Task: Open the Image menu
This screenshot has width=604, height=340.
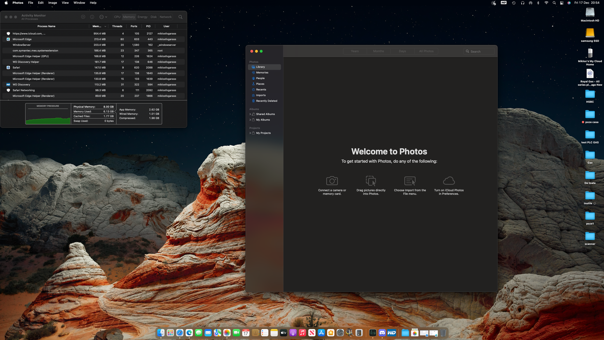Action: pos(52,3)
